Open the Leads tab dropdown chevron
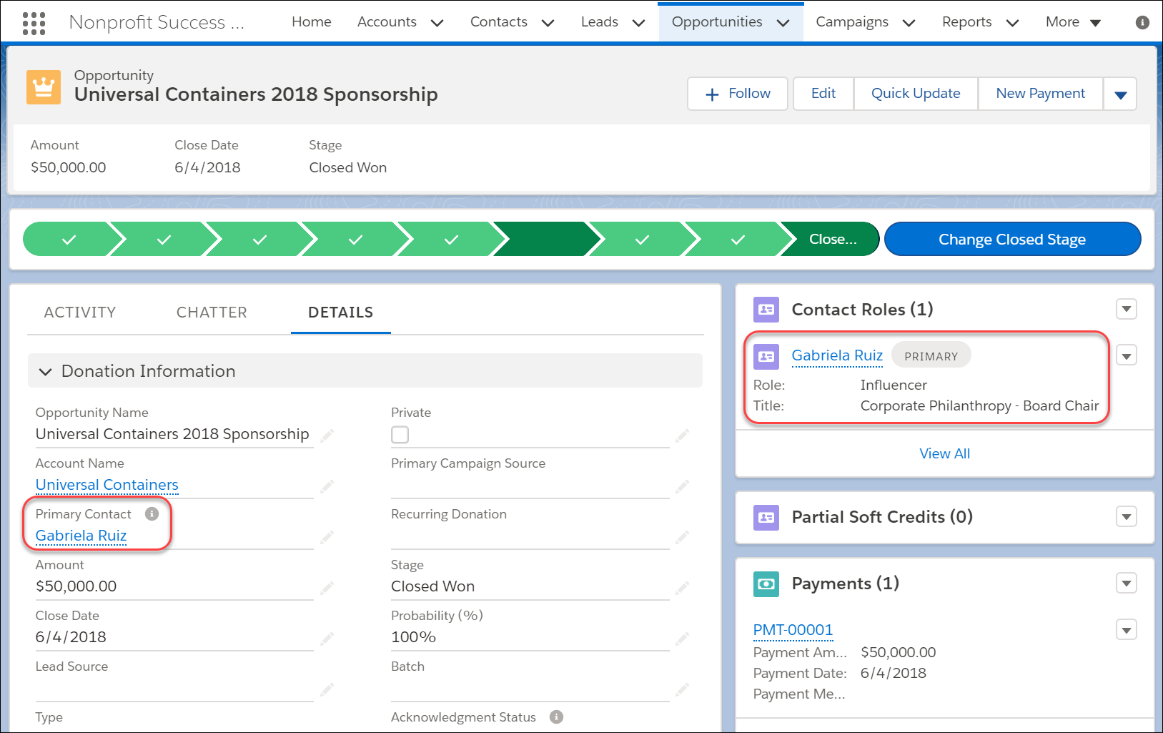Image resolution: width=1163 pixels, height=733 pixels. click(638, 23)
